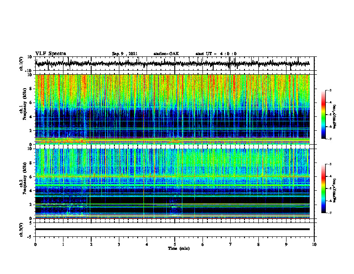Click time axis tick label "2"
Screen dimensions: 354x274
coord(91,244)
